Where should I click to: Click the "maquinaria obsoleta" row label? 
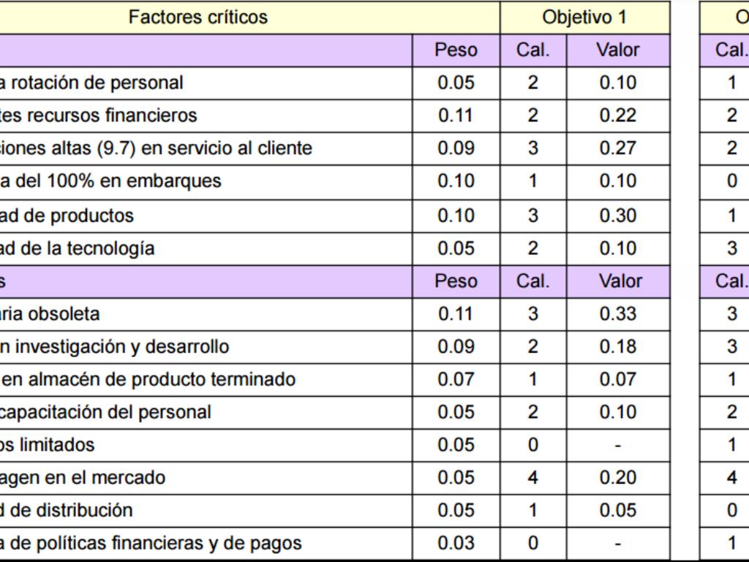(50, 314)
